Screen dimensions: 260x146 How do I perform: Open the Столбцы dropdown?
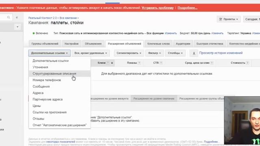click(175, 53)
